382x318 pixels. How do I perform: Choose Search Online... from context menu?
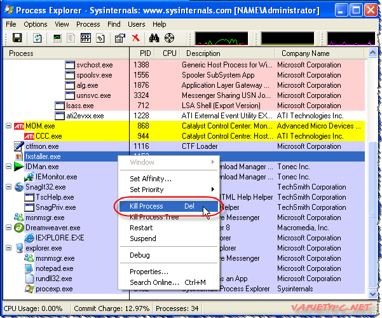click(x=168, y=282)
